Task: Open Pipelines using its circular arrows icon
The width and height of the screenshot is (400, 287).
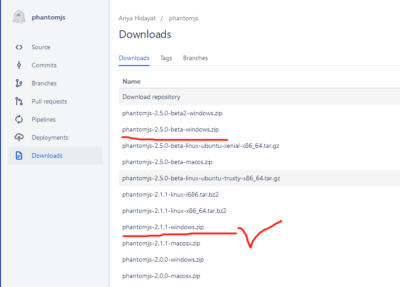Action: pos(19,119)
